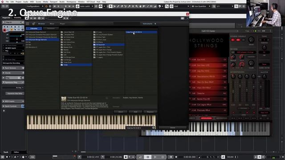Select the Violas Sus KS instrument entry
The height and width of the screenshot is (160, 285).
[x=141, y=32]
